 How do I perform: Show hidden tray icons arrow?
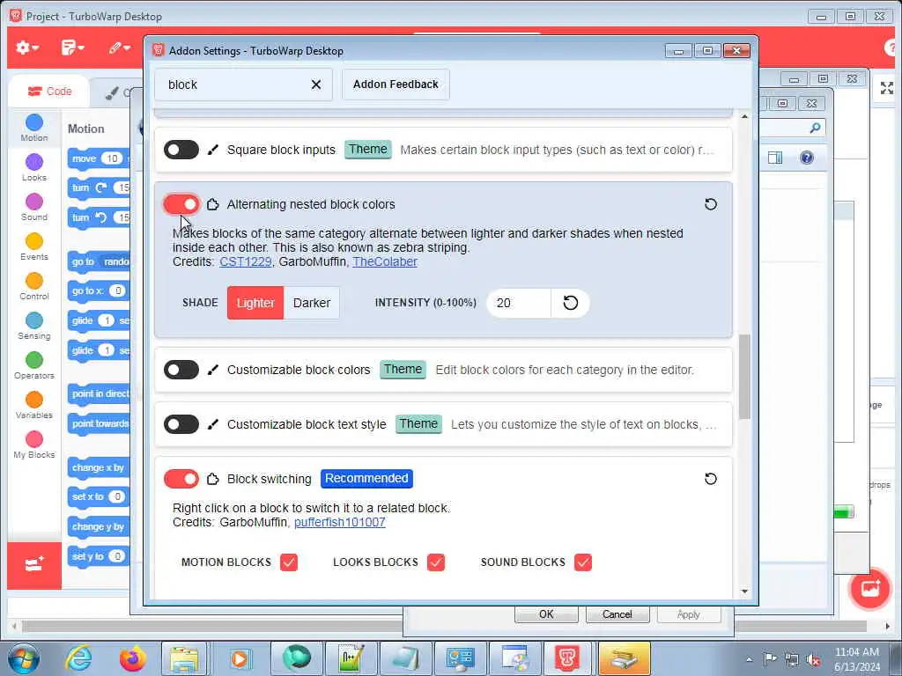(x=749, y=659)
